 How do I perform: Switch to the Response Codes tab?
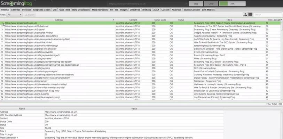pos(42,10)
